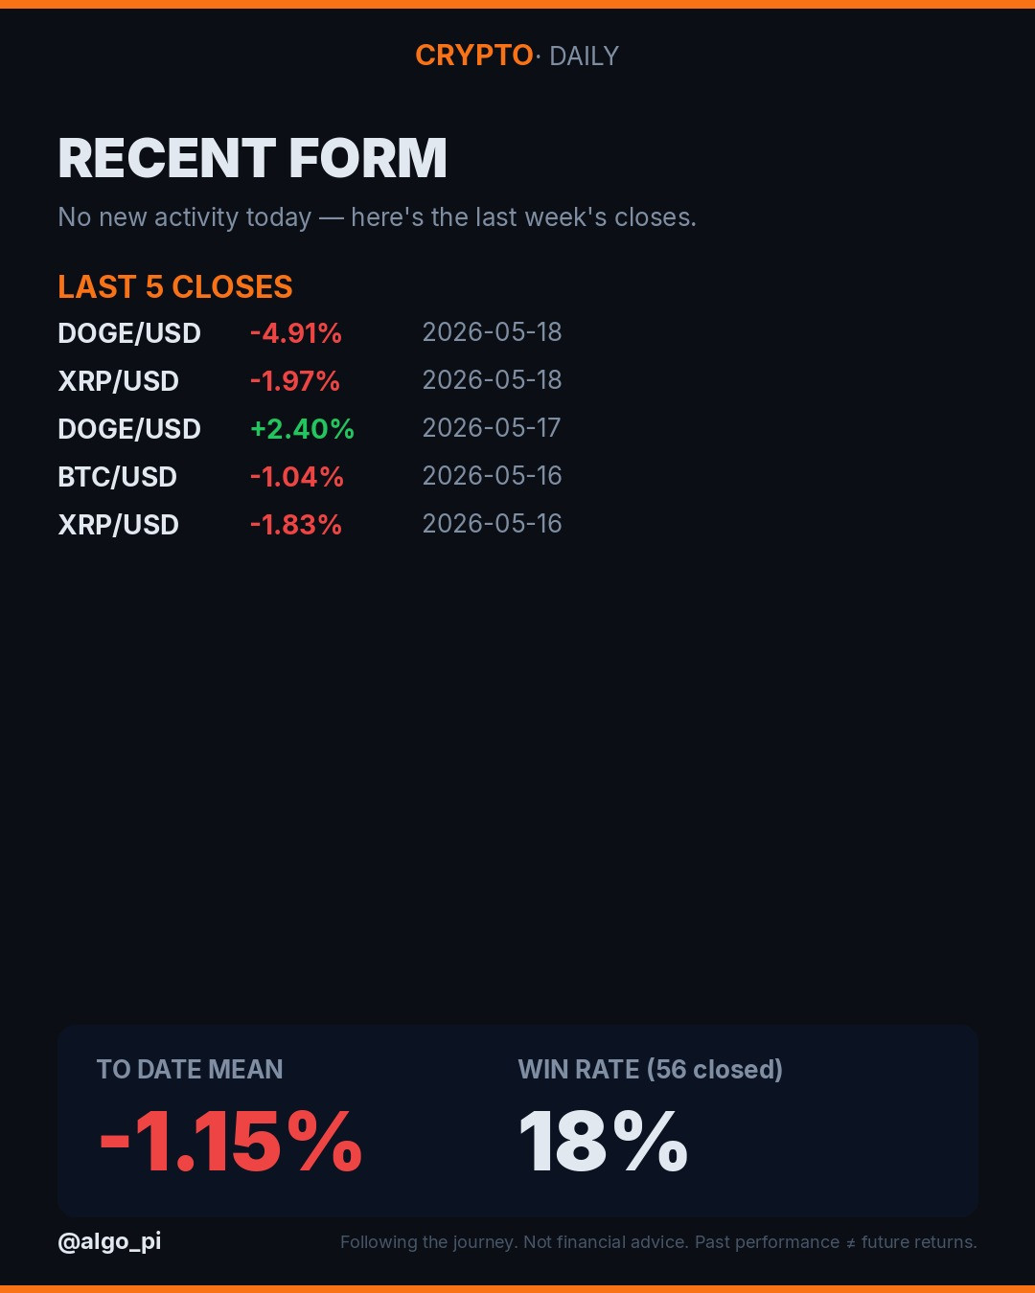Open the @algo_pi handle
1035x1293 pixels.
(109, 1241)
